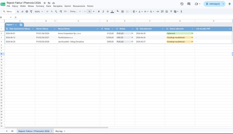Decrease decimal places

click(x=56, y=12)
